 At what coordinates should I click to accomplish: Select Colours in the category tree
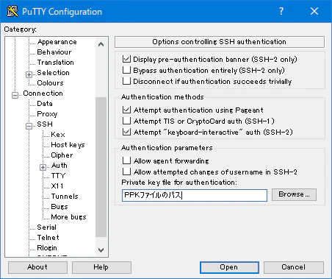tap(50, 83)
